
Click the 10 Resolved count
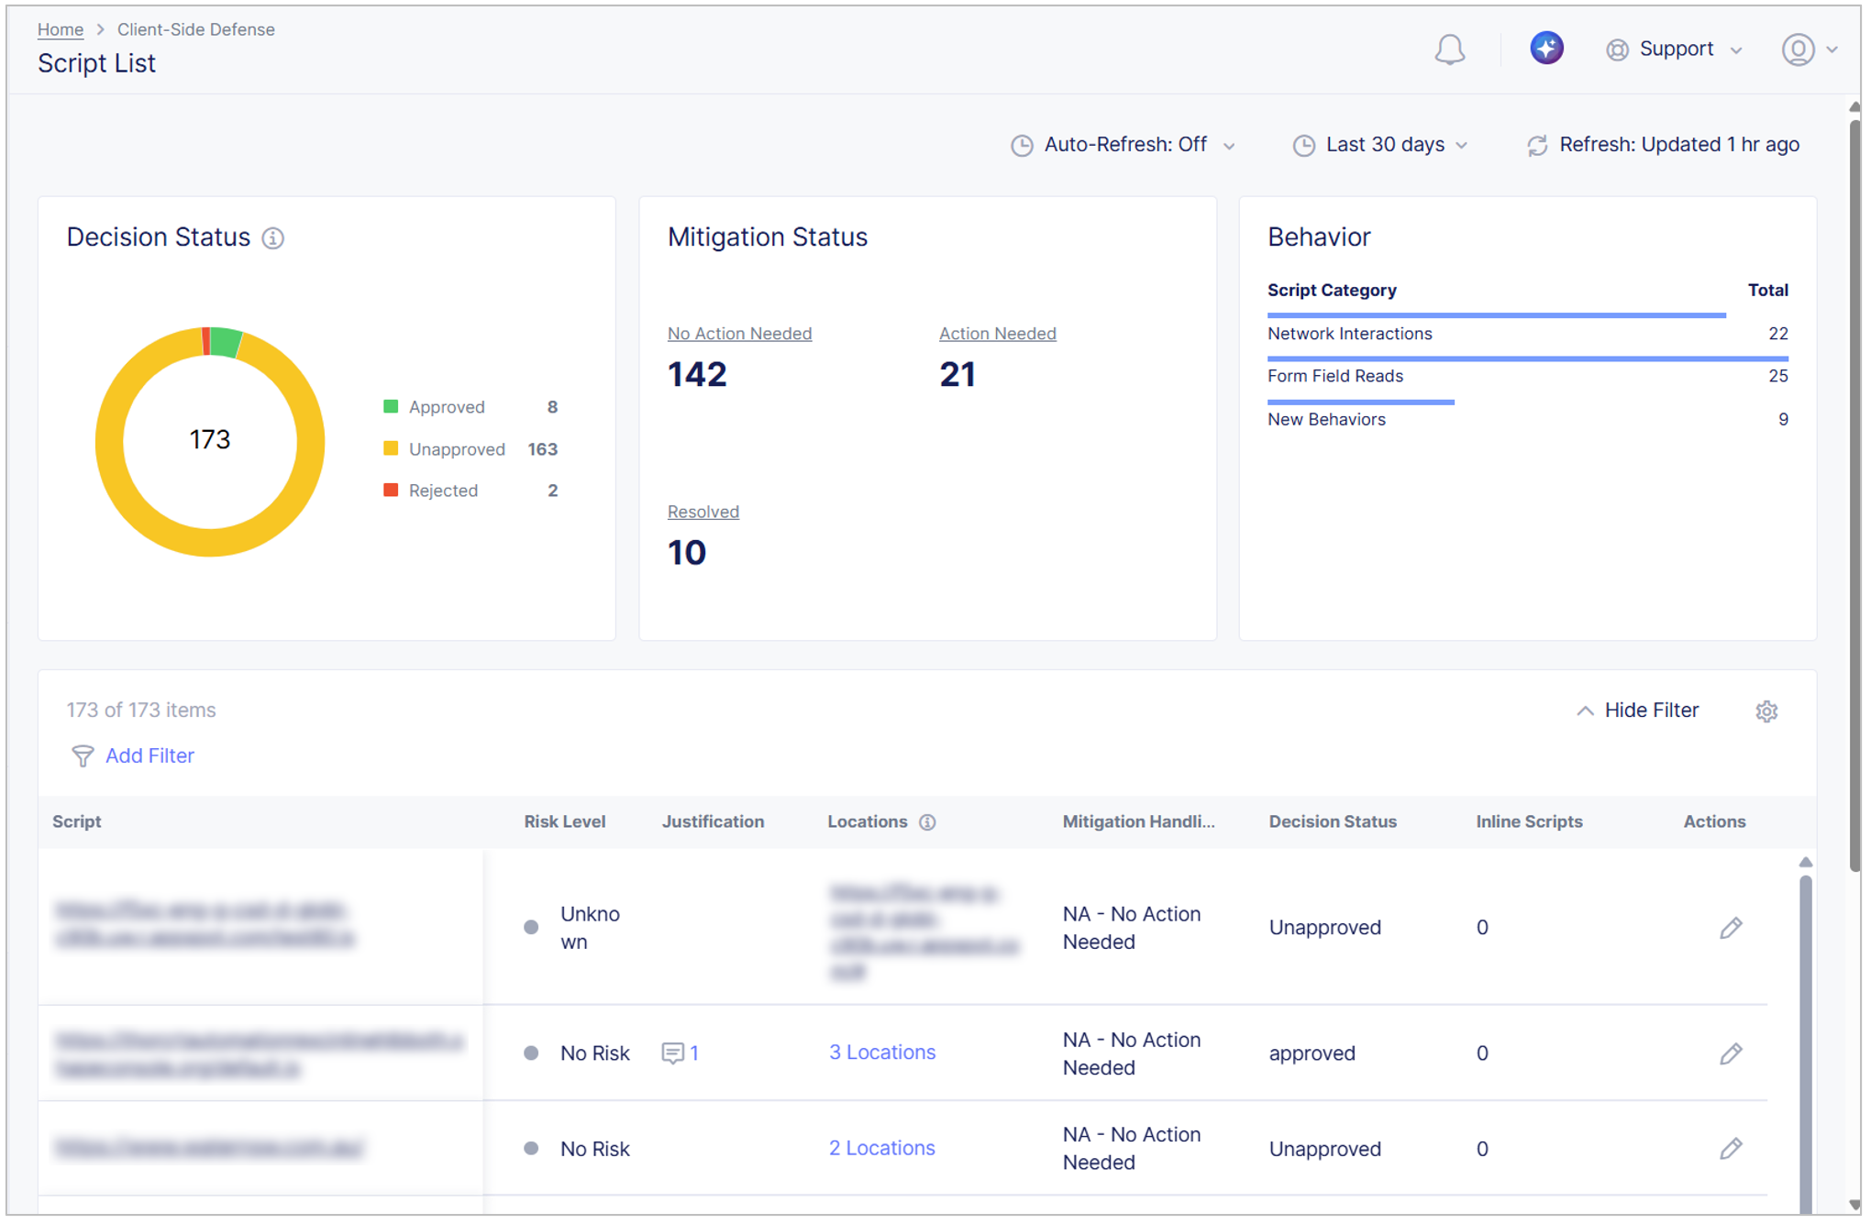tap(687, 553)
